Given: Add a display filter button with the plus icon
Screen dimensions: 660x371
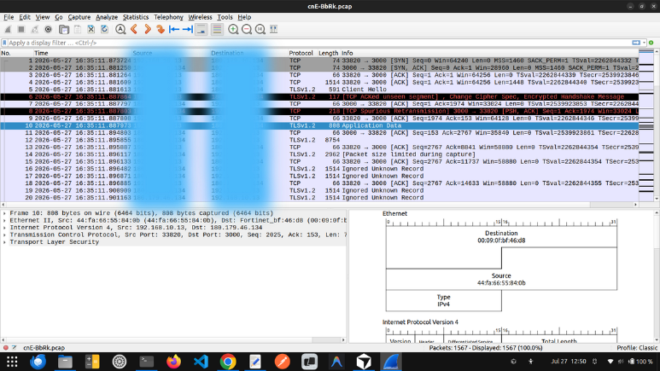Looking at the screenshot, I should point(651,43).
